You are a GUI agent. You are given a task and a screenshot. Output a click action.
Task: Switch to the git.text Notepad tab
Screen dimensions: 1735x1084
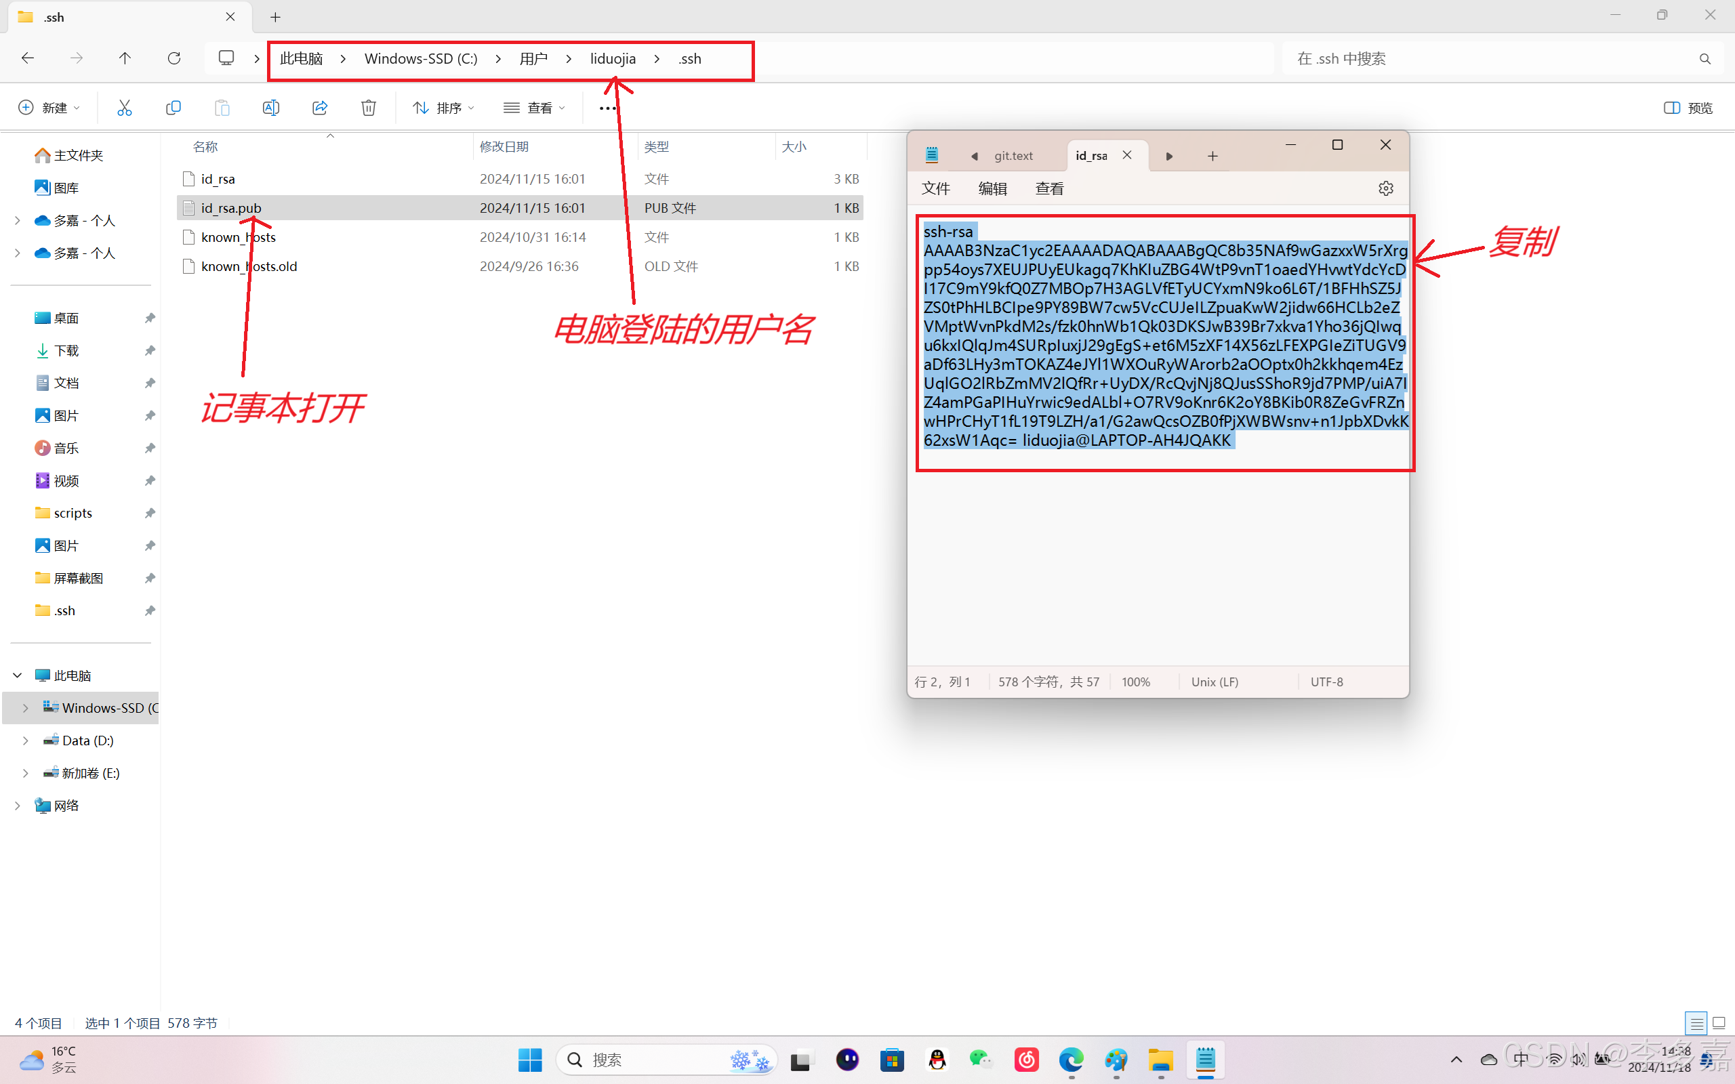pos(1013,156)
